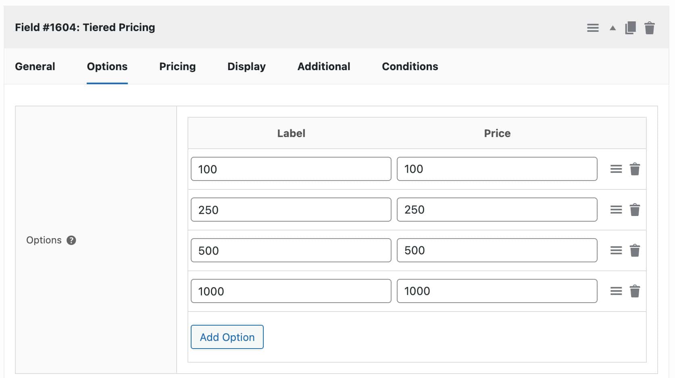Click the reorder handle for the 500 option

tap(616, 250)
